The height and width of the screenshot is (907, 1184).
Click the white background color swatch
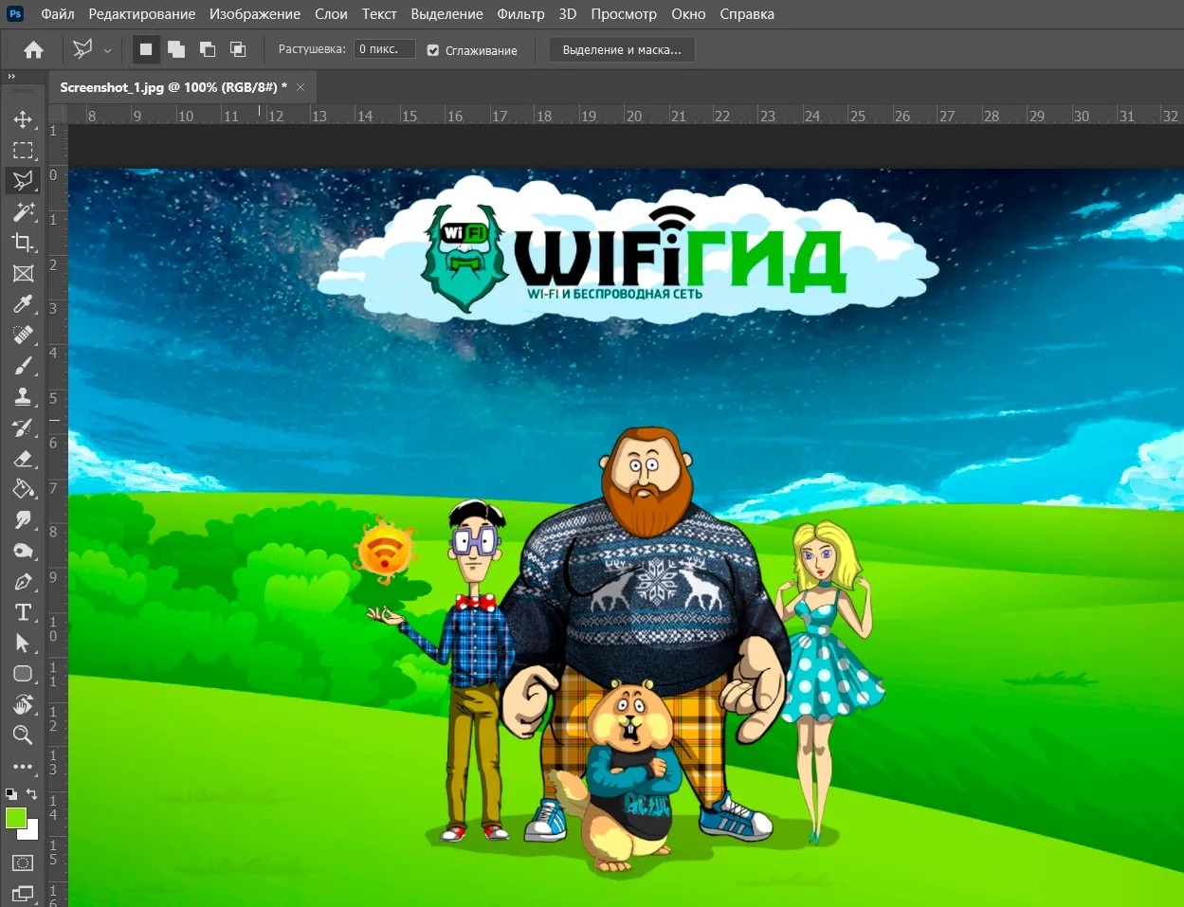coord(32,832)
